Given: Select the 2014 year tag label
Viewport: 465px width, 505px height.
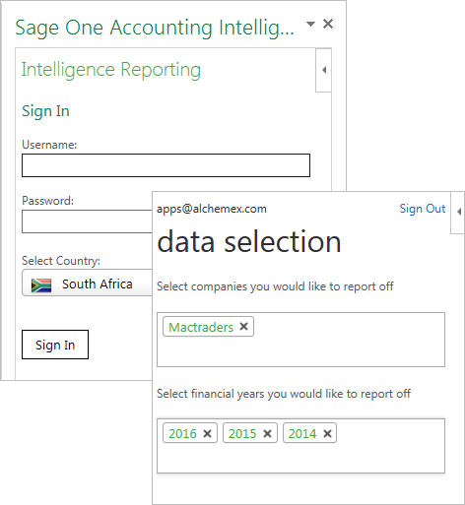Looking at the screenshot, I should pos(302,433).
